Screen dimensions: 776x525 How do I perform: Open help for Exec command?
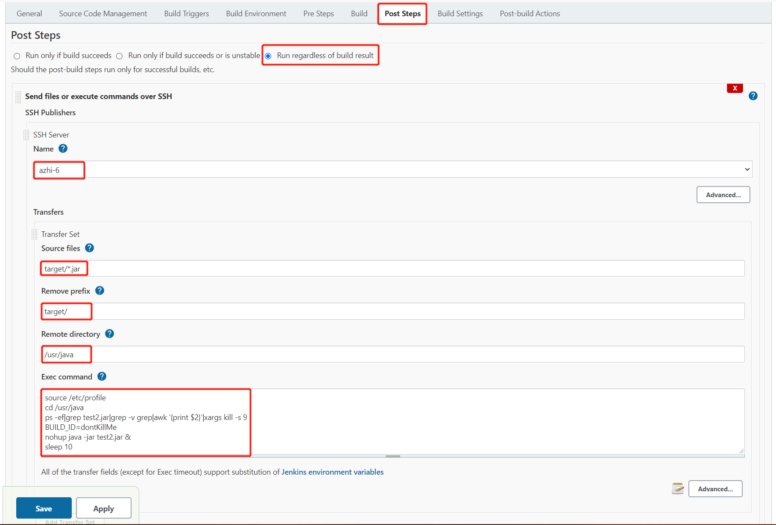click(102, 376)
